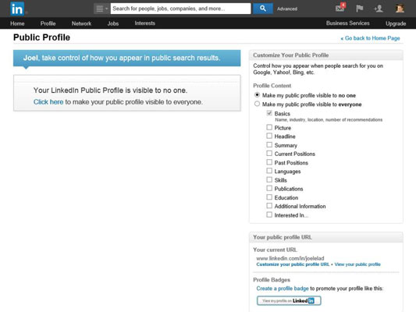Click the Customize Your Public Profile header
Image resolution: width=416 pixels, height=312 pixels.
(291, 55)
